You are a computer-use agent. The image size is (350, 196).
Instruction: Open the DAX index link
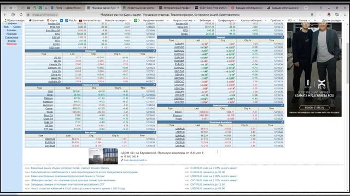point(57,34)
